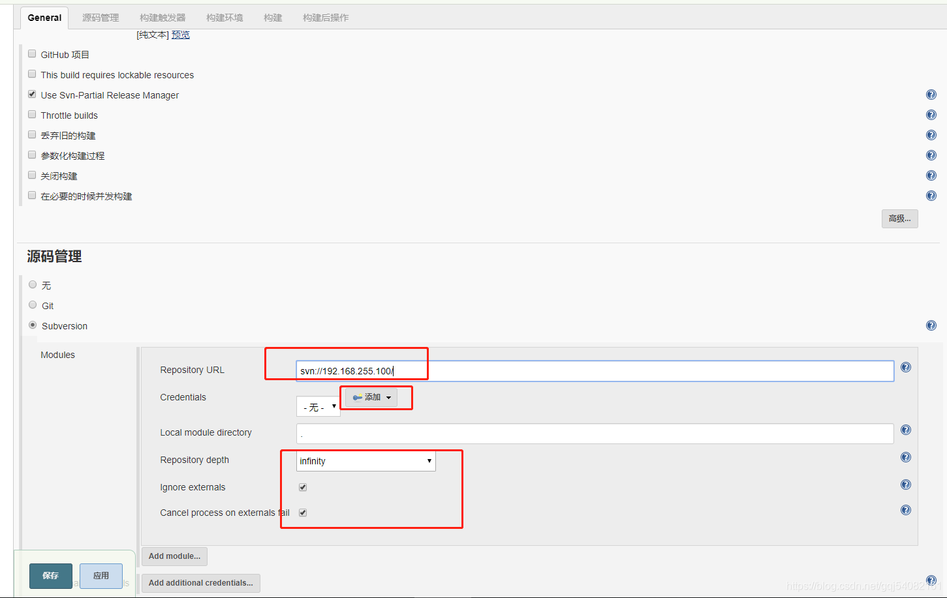Open help for Cancel process on externals fail
The height and width of the screenshot is (598, 947).
906,510
